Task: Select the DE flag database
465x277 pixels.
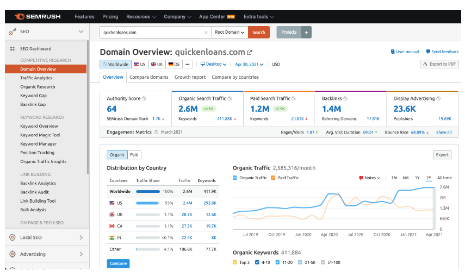Action: point(174,64)
